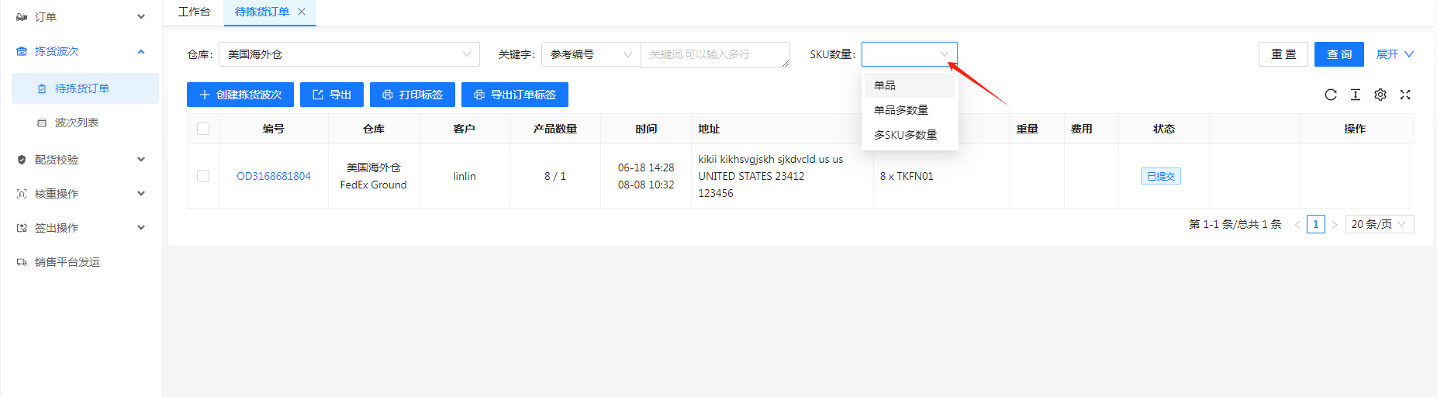Open the column settings gear icon

1380,95
